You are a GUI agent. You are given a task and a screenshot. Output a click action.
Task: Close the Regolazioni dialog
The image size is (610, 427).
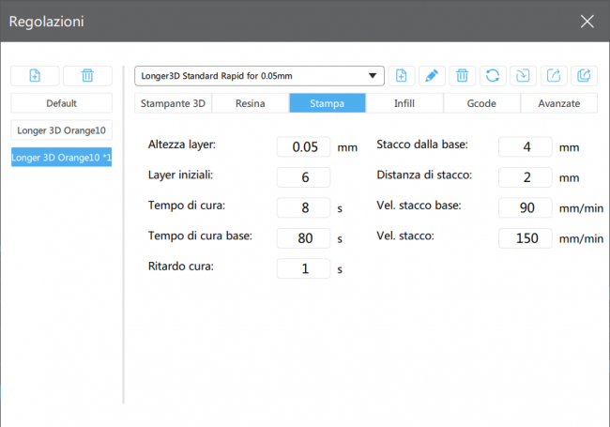tap(587, 21)
